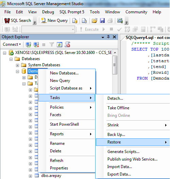Choose Export Data... from Tasks submenu
Viewport: 170px width, 179px height.
coord(133,174)
